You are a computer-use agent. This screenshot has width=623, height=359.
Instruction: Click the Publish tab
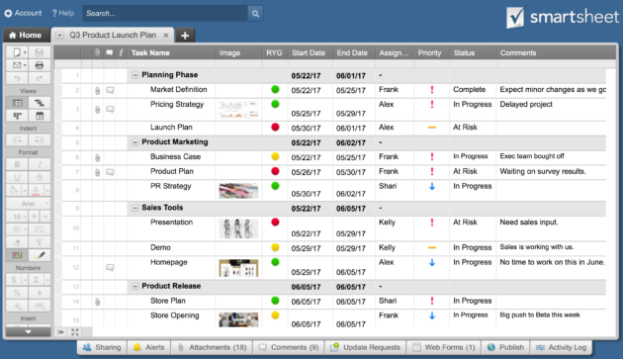coord(505,347)
